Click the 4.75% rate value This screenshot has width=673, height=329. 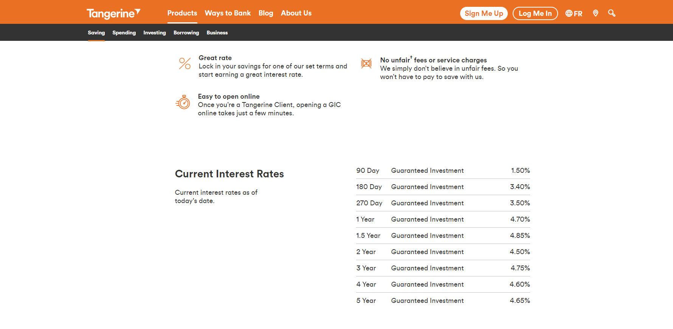(520, 268)
